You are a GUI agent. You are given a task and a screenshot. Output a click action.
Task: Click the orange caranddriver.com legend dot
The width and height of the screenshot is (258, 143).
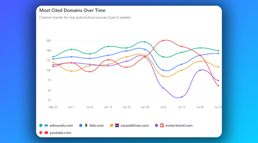pyautogui.click(x=112, y=126)
